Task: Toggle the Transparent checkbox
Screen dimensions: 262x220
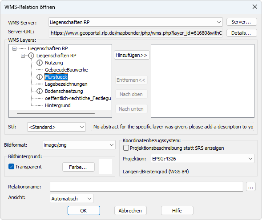Action: [12, 167]
